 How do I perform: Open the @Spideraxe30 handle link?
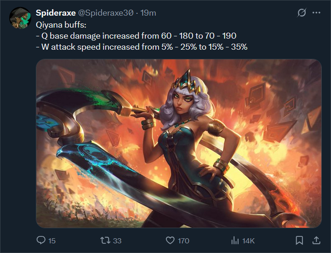pos(106,13)
